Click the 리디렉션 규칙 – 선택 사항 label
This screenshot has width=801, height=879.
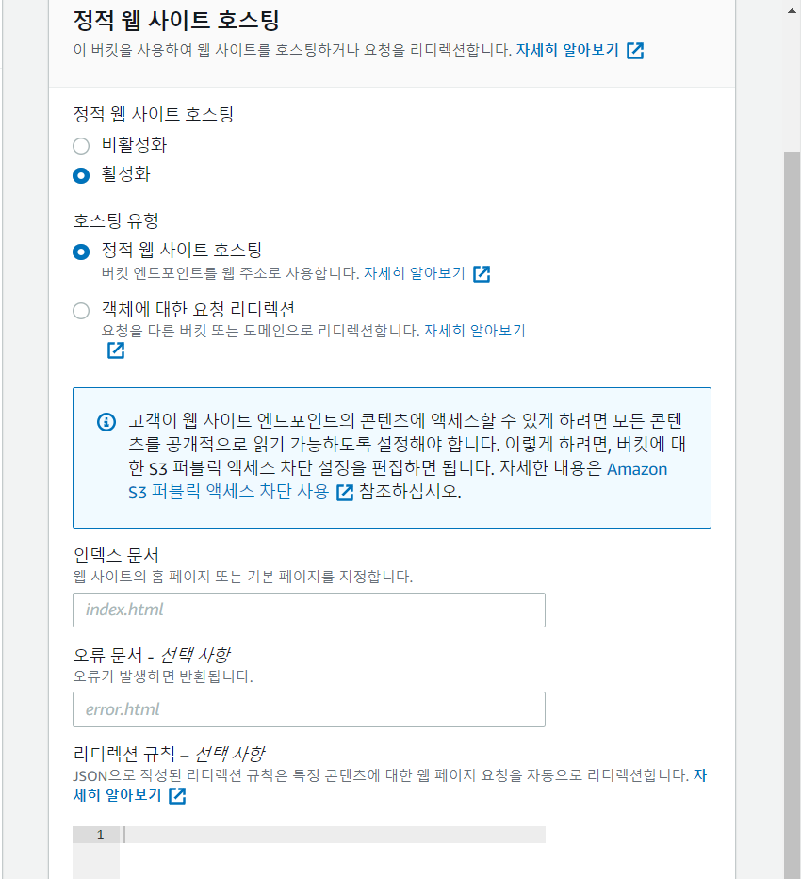tap(169, 754)
